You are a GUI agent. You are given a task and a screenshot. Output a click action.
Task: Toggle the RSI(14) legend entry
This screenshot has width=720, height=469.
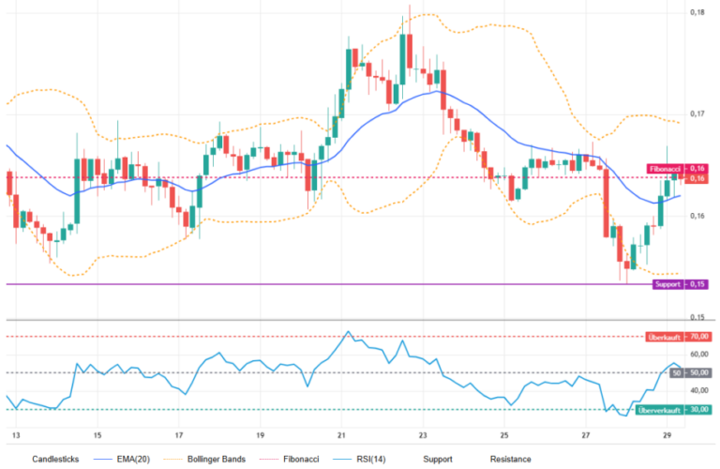[x=359, y=459]
